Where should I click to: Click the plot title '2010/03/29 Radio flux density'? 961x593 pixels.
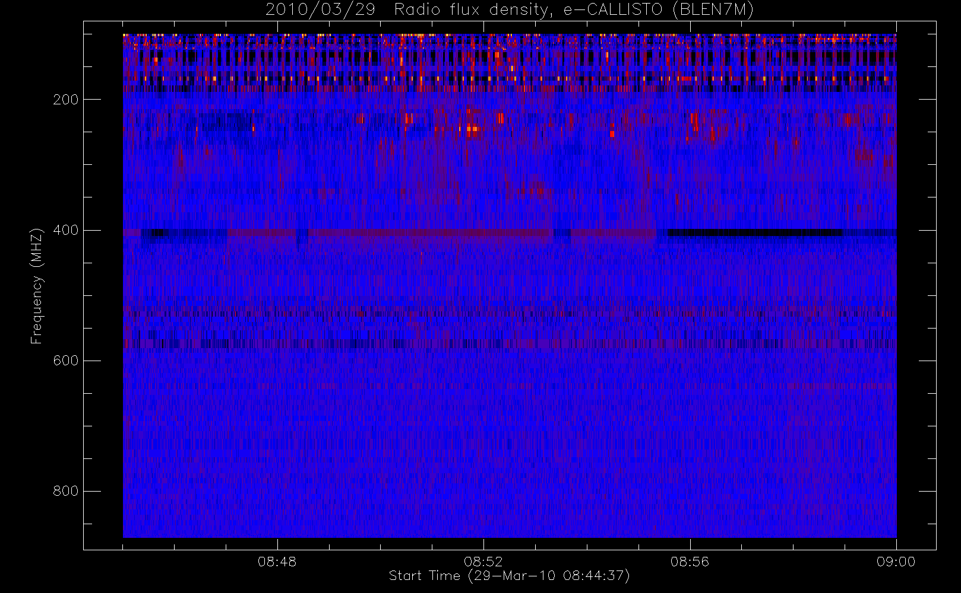510,10
